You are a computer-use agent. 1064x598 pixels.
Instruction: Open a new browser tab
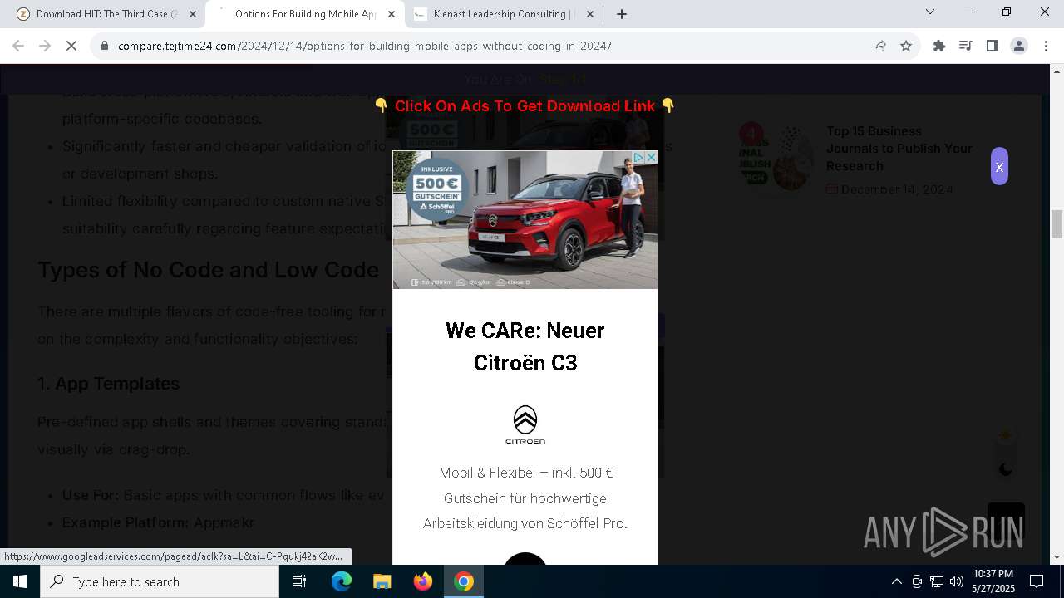click(x=622, y=14)
